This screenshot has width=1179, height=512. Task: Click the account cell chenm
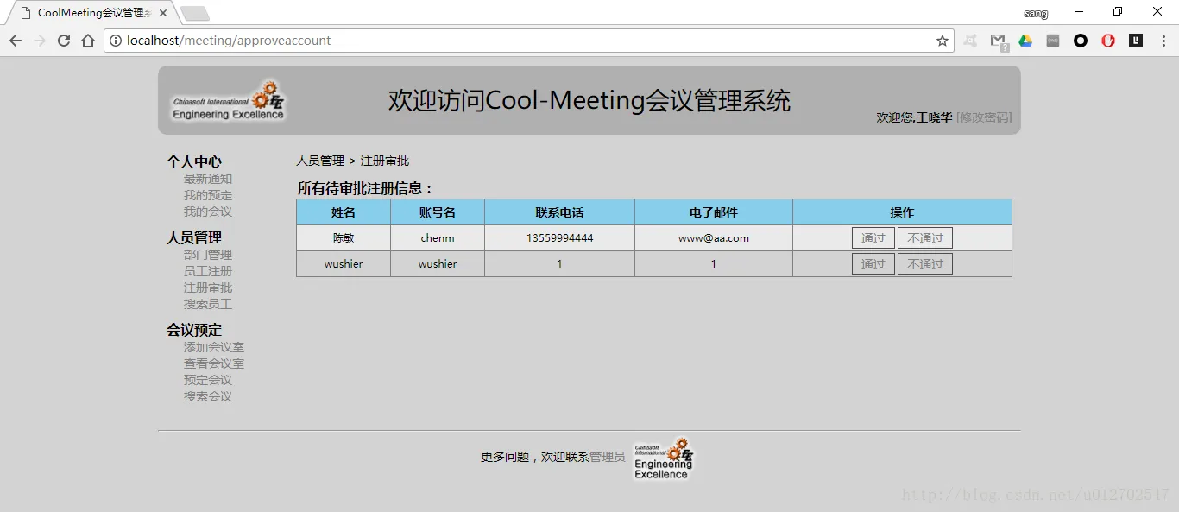tap(438, 238)
